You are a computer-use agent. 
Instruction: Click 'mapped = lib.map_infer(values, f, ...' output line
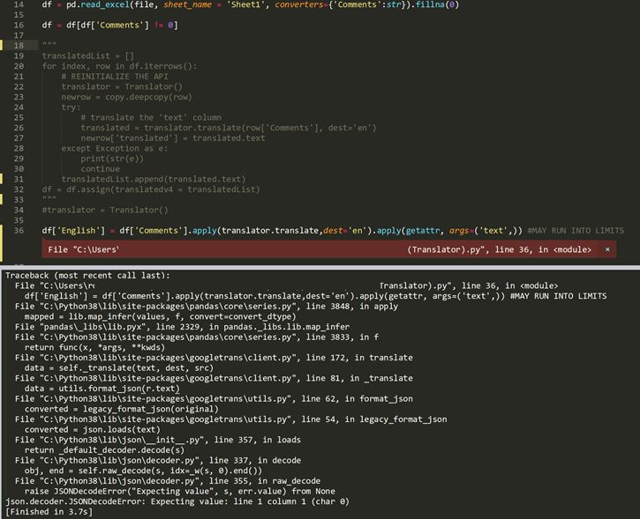pos(160,316)
